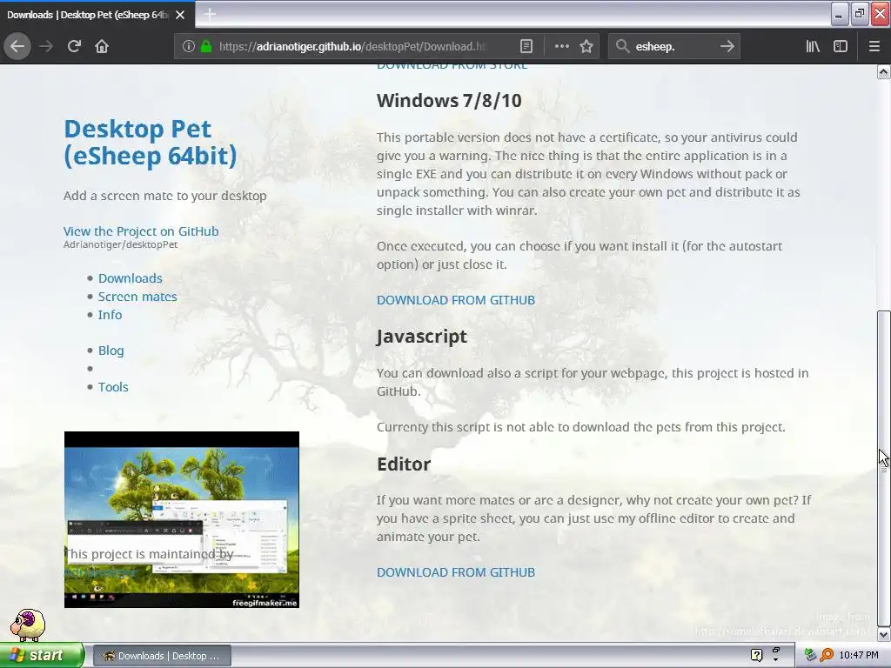Click the vertical scrollbar thumb

tap(883, 468)
